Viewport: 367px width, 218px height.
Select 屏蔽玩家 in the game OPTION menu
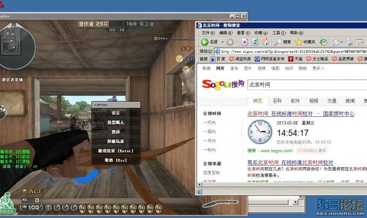click(116, 141)
